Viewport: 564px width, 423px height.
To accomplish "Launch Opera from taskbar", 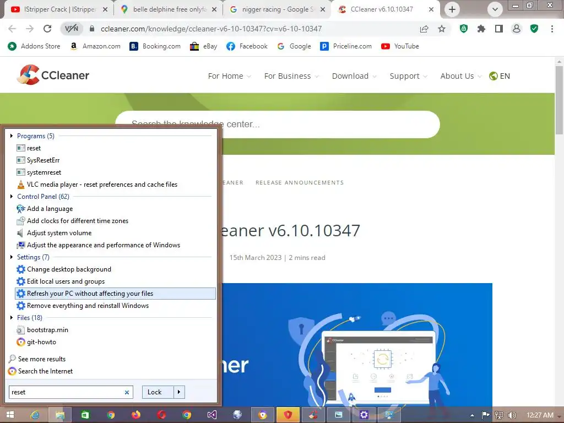I will tap(161, 415).
